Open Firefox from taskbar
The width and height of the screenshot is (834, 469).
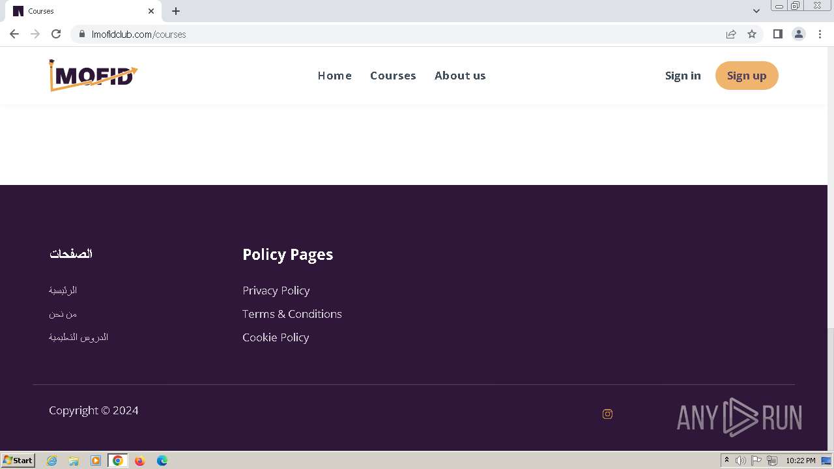pos(140,461)
